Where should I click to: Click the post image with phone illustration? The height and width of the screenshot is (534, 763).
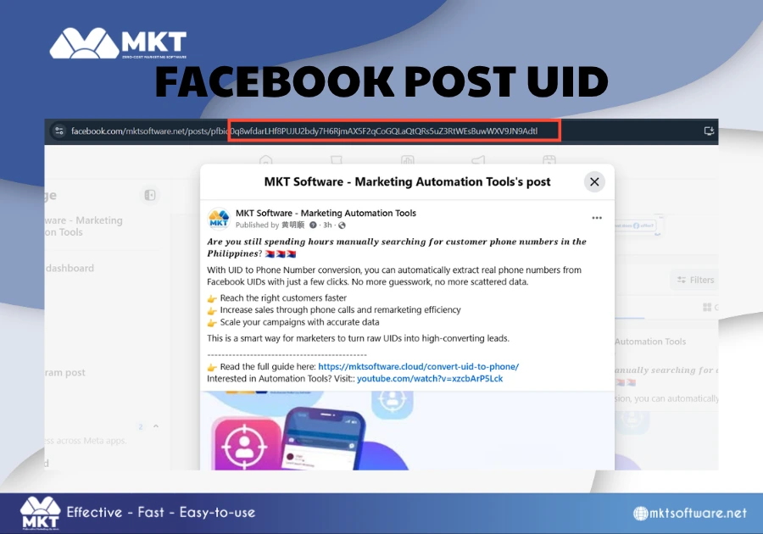pyautogui.click(x=407, y=431)
